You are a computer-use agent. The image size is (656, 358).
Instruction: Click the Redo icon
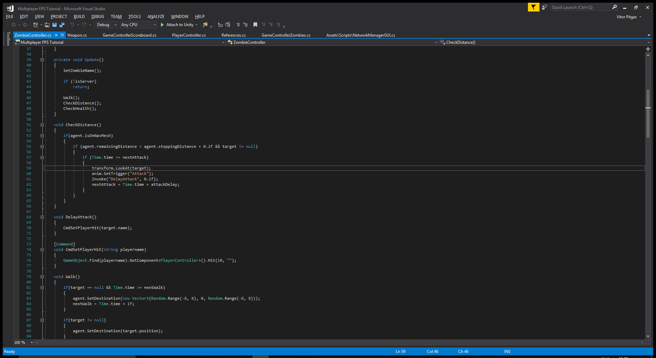click(84, 24)
